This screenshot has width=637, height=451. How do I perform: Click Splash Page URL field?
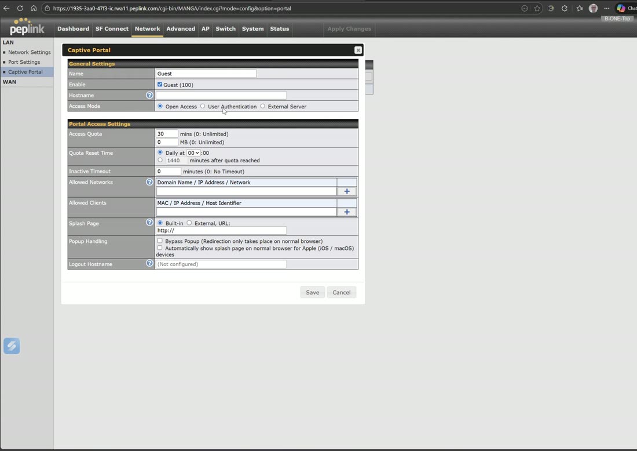coord(221,231)
